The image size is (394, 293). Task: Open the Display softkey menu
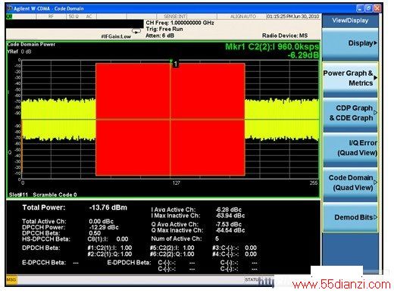pos(350,45)
